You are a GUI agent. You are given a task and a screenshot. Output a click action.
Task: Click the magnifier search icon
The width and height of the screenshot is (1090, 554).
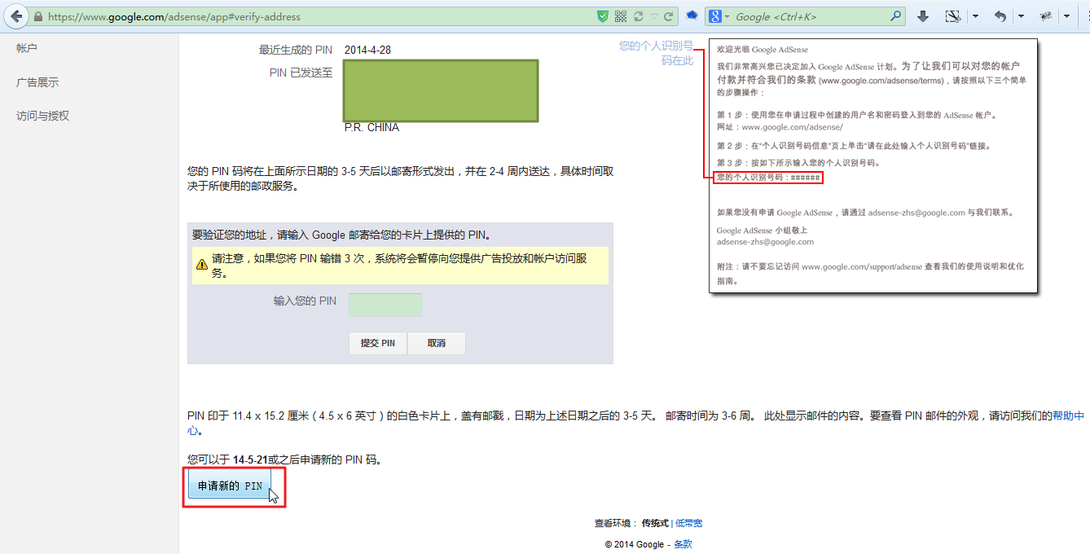[896, 16]
